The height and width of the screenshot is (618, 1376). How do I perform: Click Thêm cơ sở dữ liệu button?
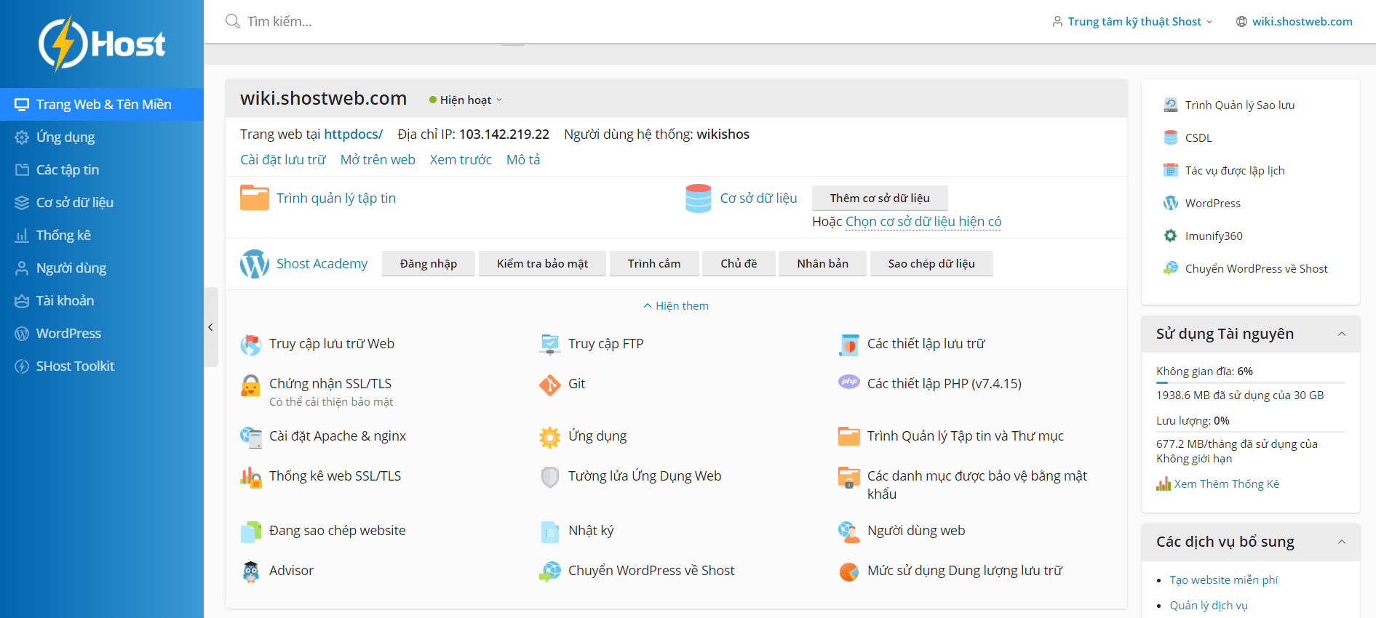[880, 198]
